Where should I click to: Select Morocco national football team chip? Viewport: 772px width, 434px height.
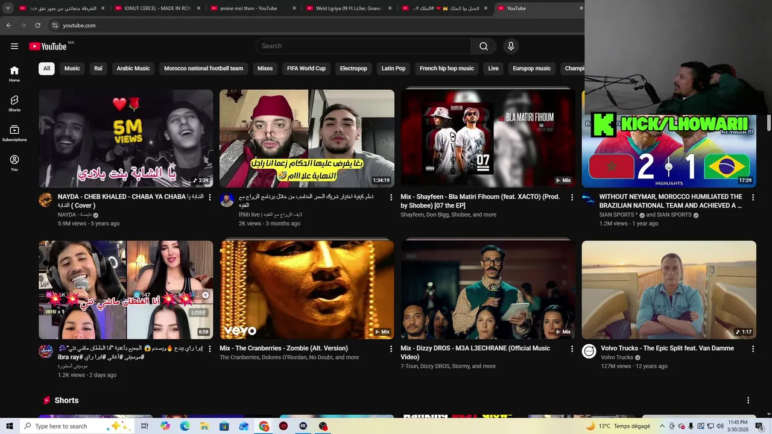[x=203, y=69]
